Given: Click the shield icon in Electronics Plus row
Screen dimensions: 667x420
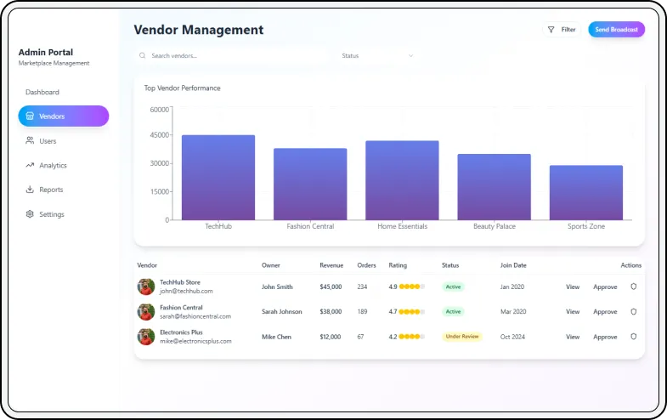Looking at the screenshot, I should pos(633,337).
